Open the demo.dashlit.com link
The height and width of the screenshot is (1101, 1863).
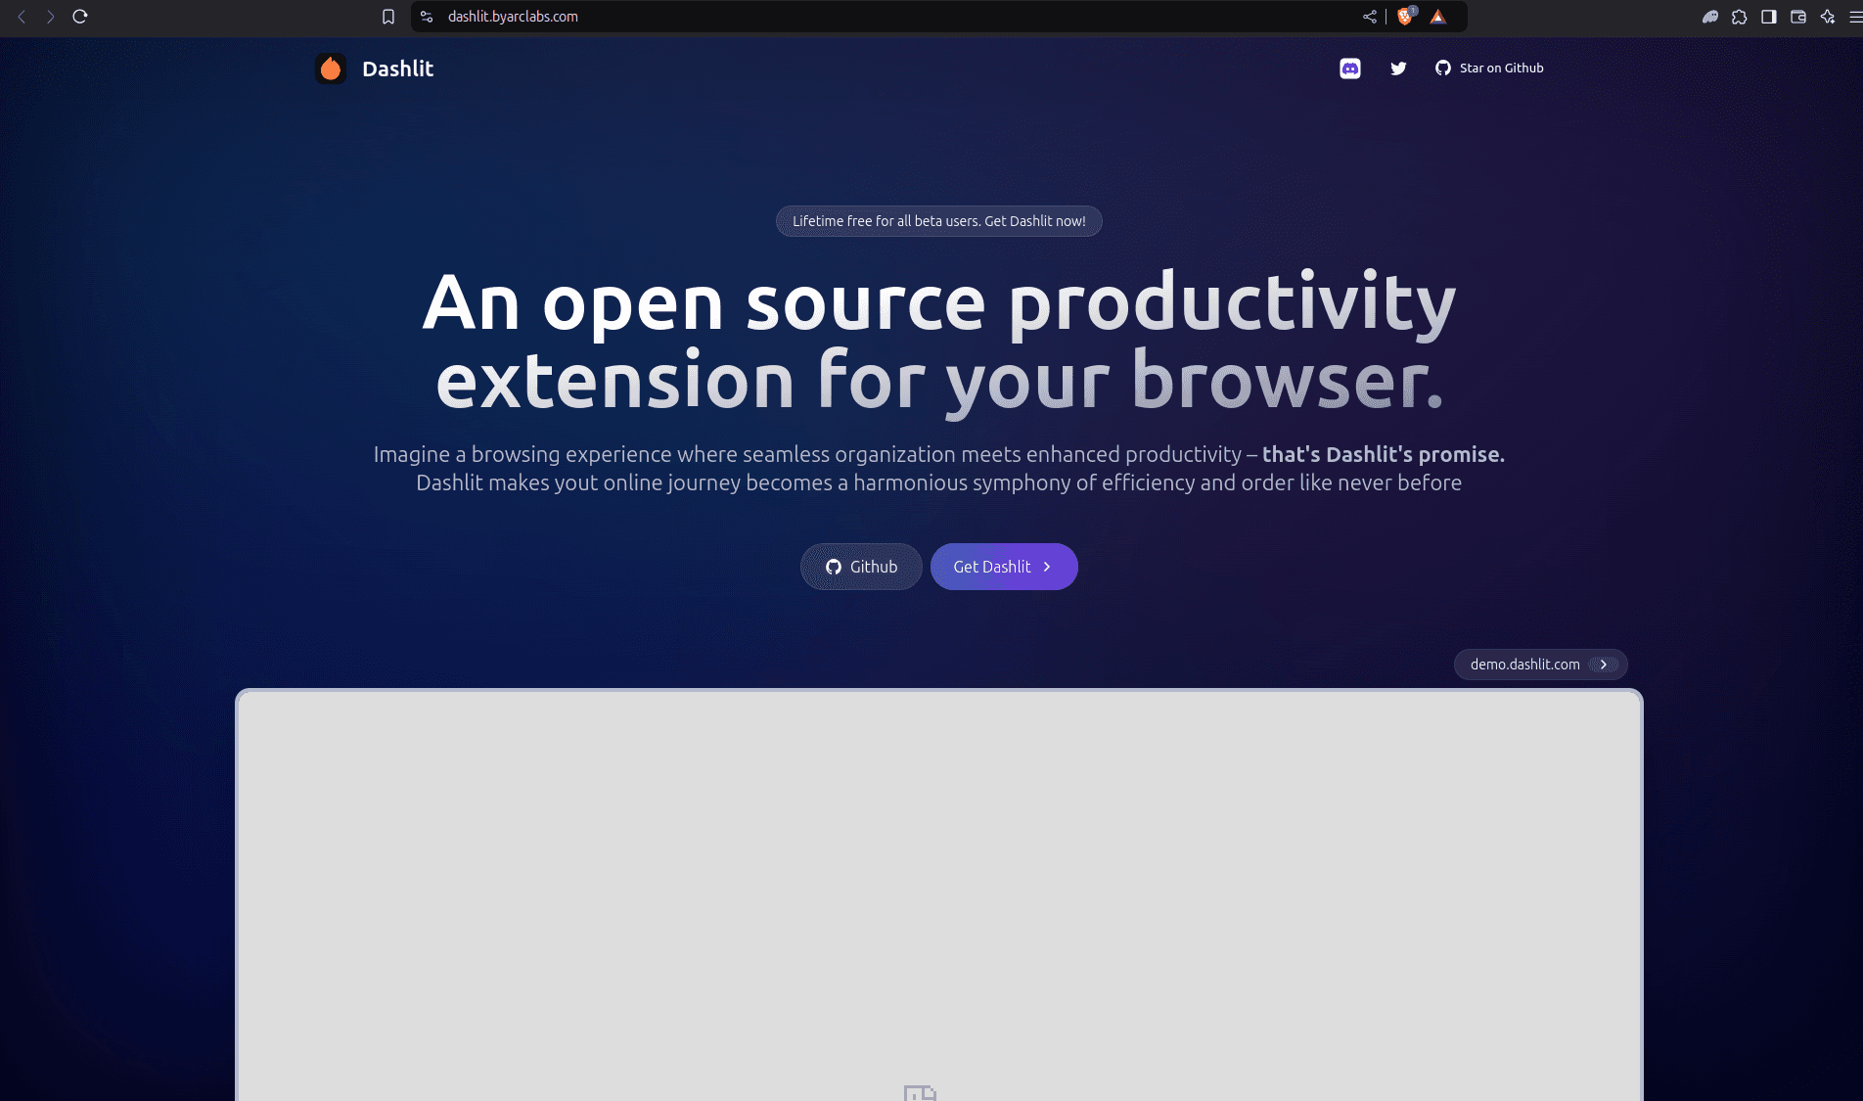click(1540, 665)
